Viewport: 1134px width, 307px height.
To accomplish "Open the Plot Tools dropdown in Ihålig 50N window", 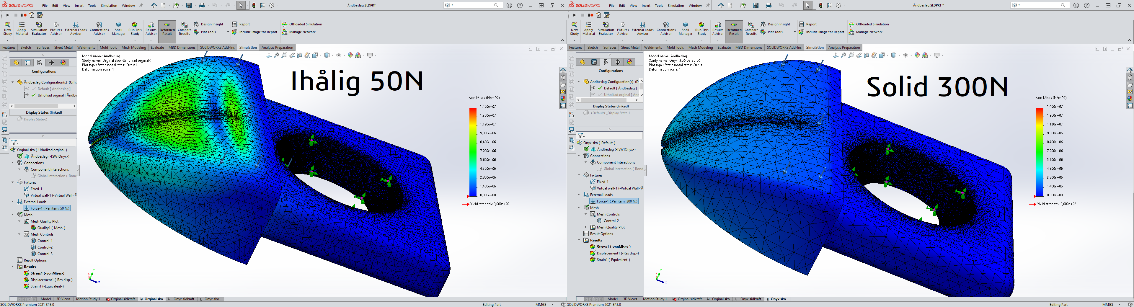I will coord(228,32).
